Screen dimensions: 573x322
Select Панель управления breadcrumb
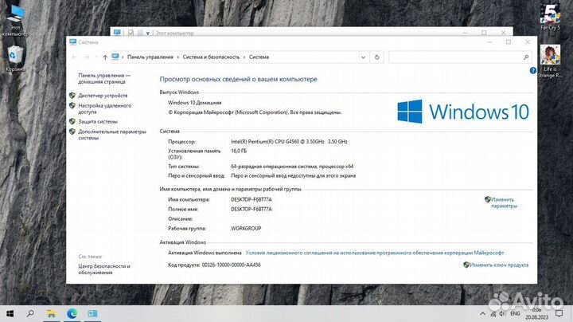pos(150,57)
